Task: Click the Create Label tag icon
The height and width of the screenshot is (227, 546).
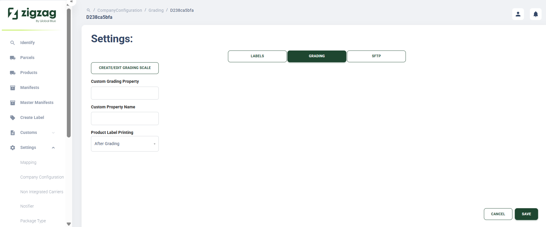Action: pos(13,117)
